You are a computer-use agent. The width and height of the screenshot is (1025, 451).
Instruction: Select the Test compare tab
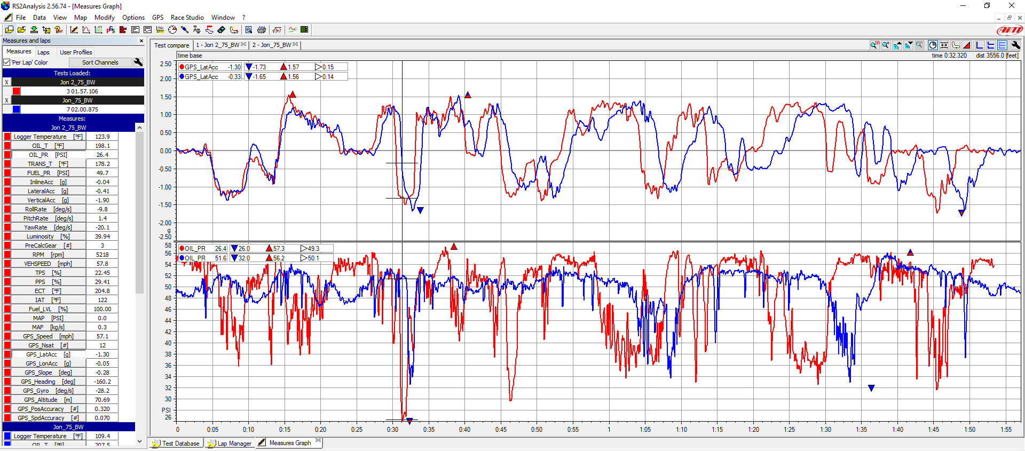click(172, 45)
